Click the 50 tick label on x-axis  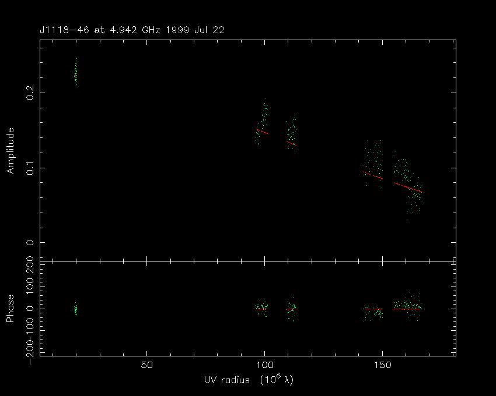click(147, 365)
